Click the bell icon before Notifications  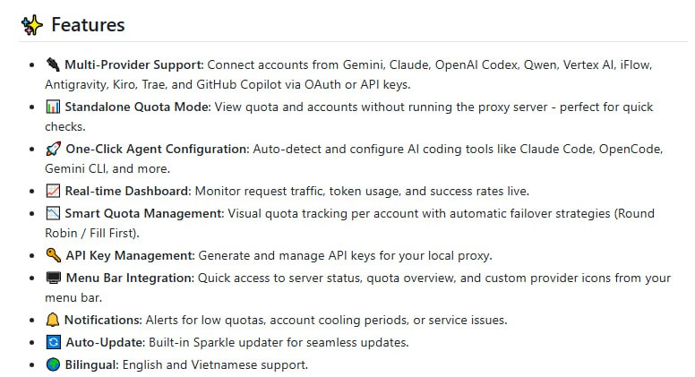pos(52,321)
